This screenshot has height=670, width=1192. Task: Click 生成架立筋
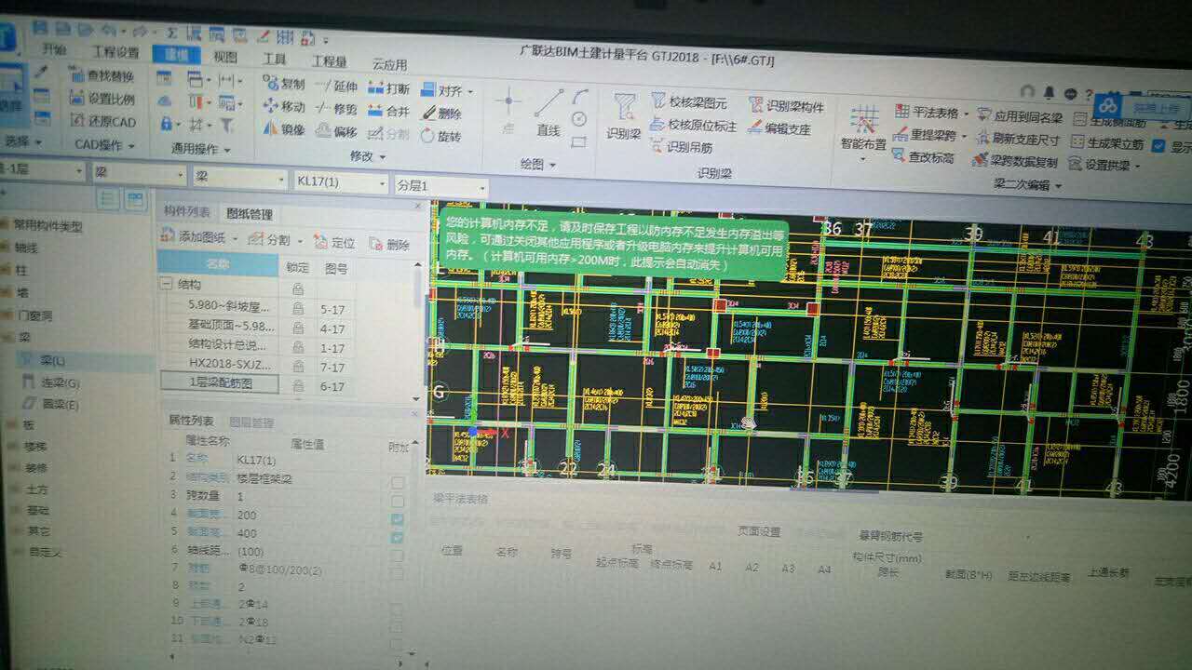point(1107,143)
